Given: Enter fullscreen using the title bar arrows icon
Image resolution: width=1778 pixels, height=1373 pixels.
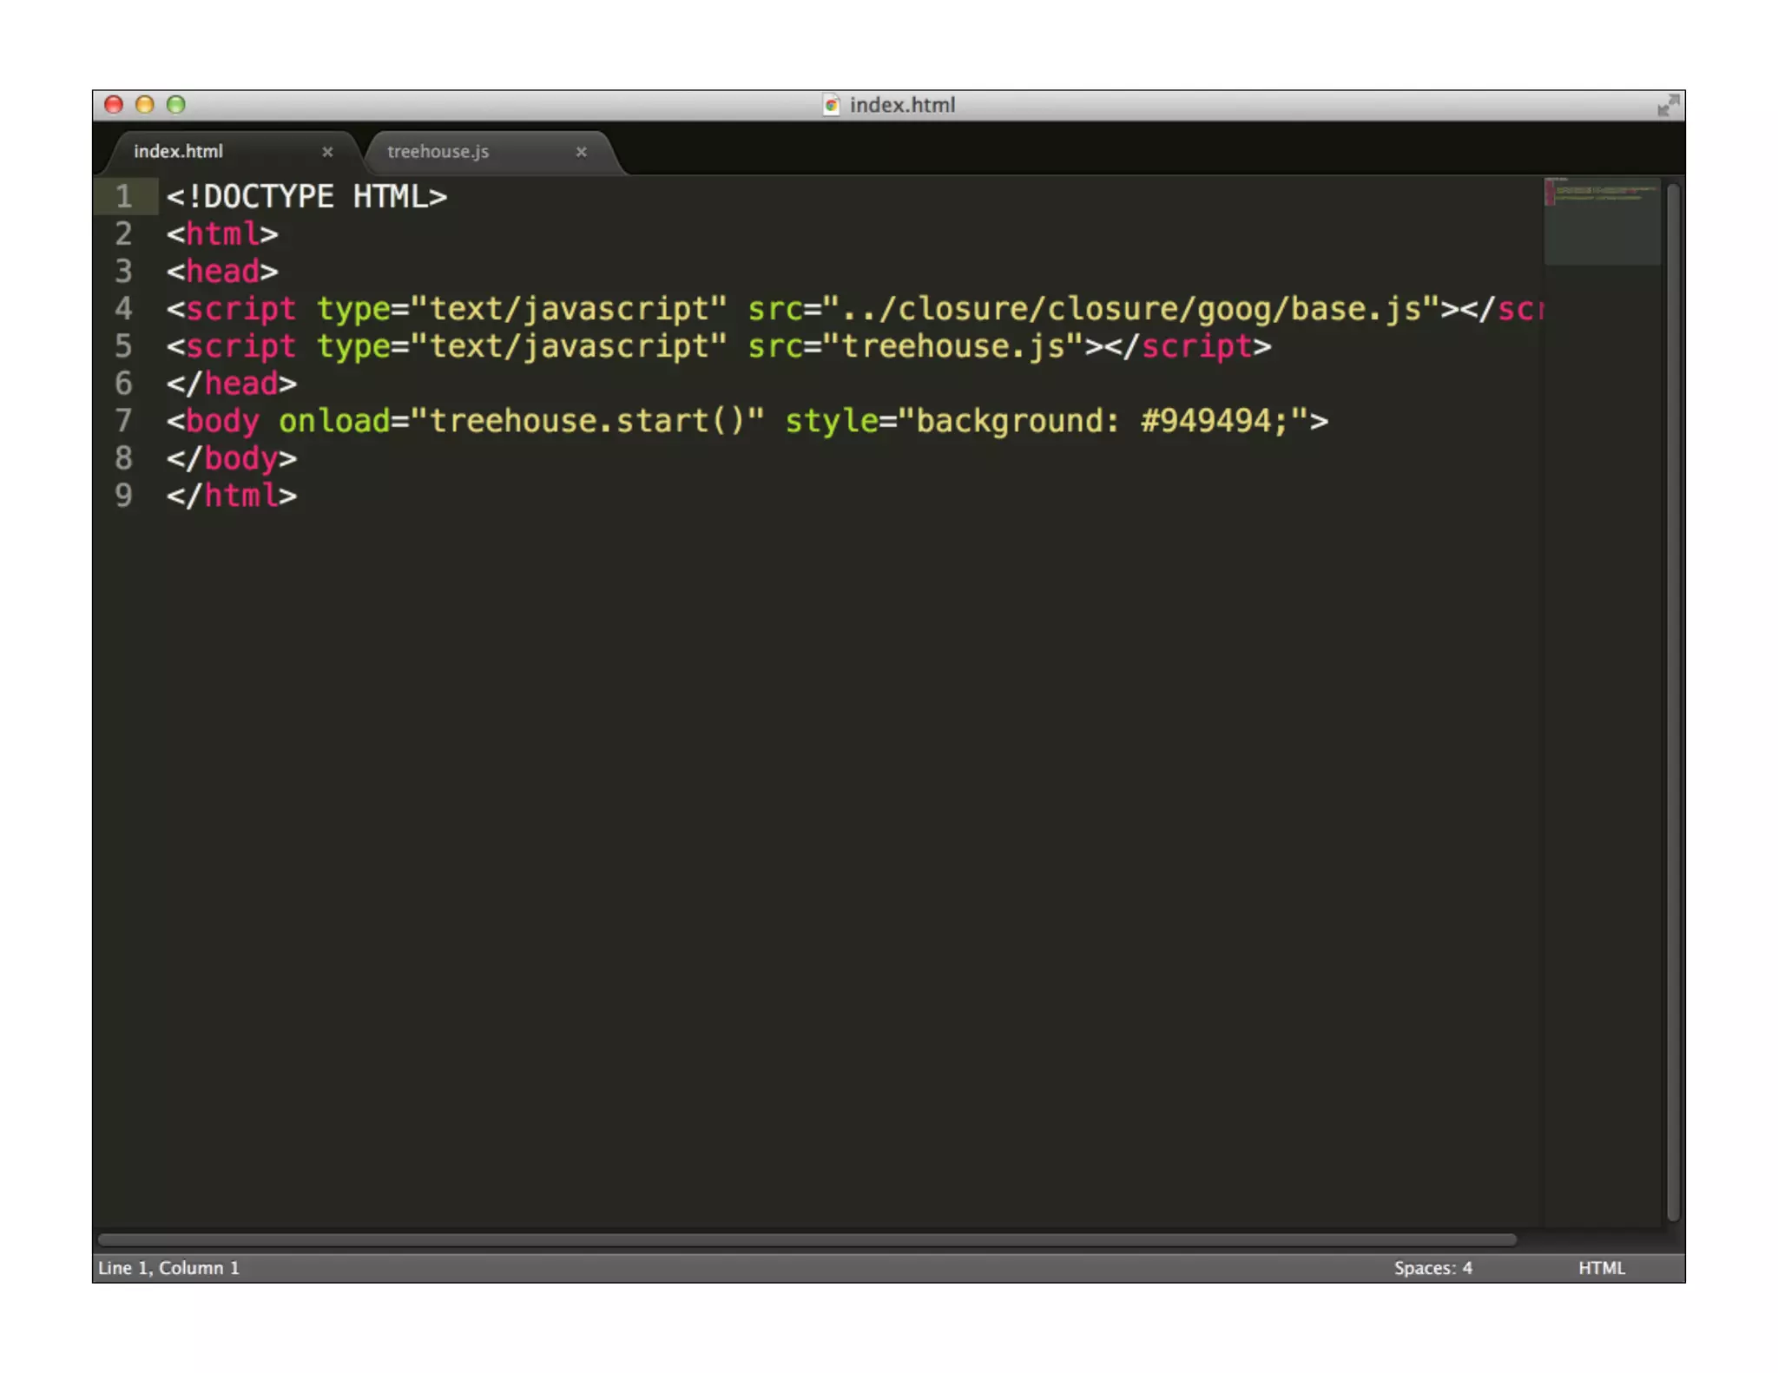Looking at the screenshot, I should [1668, 105].
